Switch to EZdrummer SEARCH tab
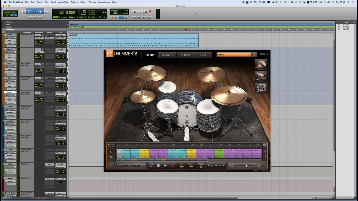358x201 pixels. (185, 55)
